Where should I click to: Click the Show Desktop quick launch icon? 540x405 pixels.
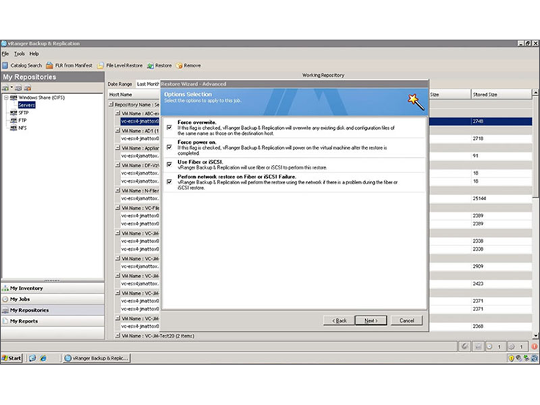pyautogui.click(x=32, y=358)
